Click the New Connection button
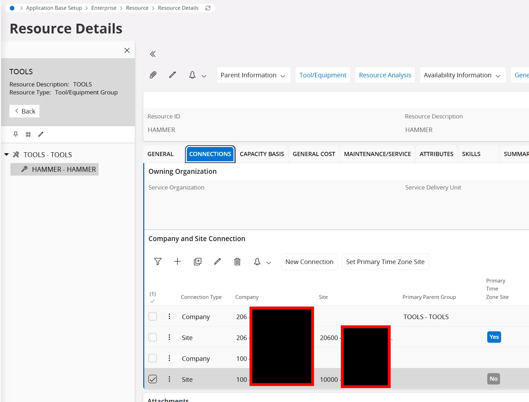Image resolution: width=529 pixels, height=402 pixels. pos(309,262)
